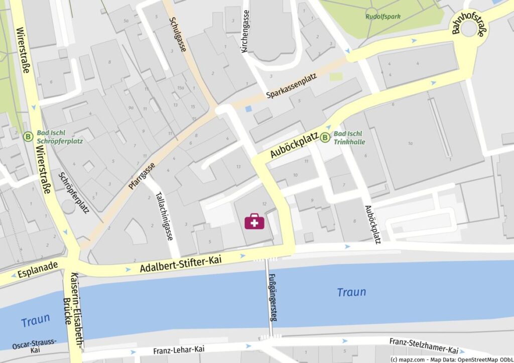Click the Schulgasse street label

click(178, 35)
